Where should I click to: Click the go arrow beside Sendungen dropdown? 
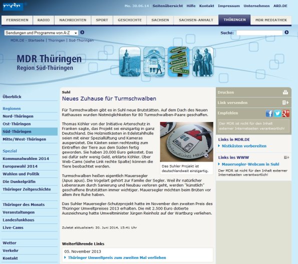[82, 32]
